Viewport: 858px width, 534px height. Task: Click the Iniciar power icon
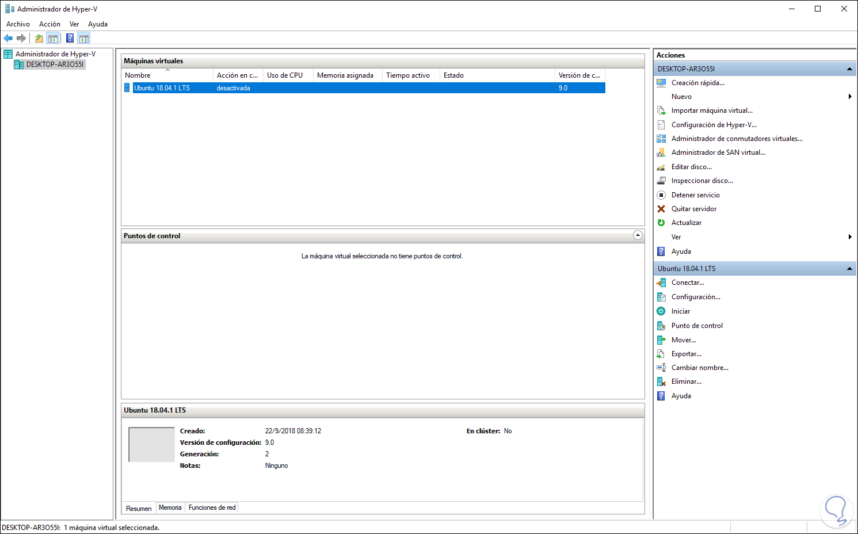661,311
